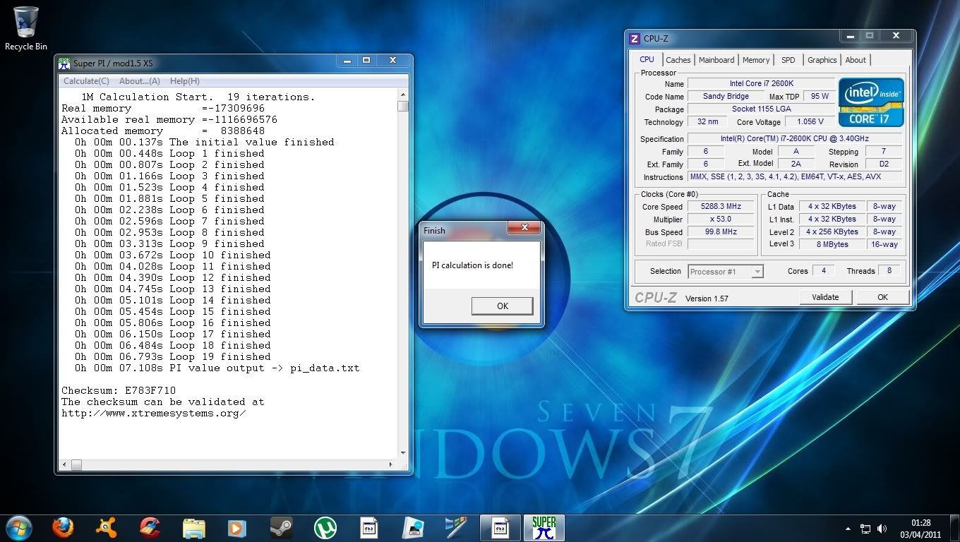The height and width of the screenshot is (542, 960).
Task: Open the drive-shaped taskbar icon
Action: pos(412,527)
